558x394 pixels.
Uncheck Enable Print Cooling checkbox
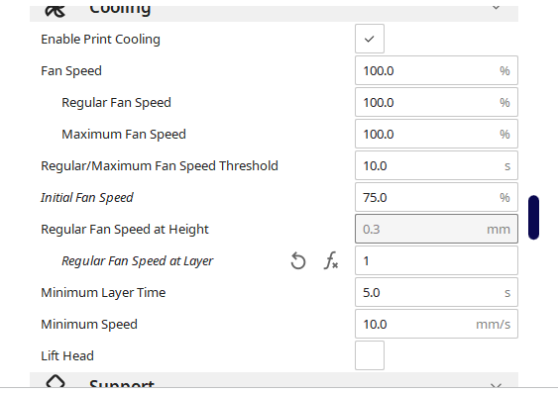370,39
